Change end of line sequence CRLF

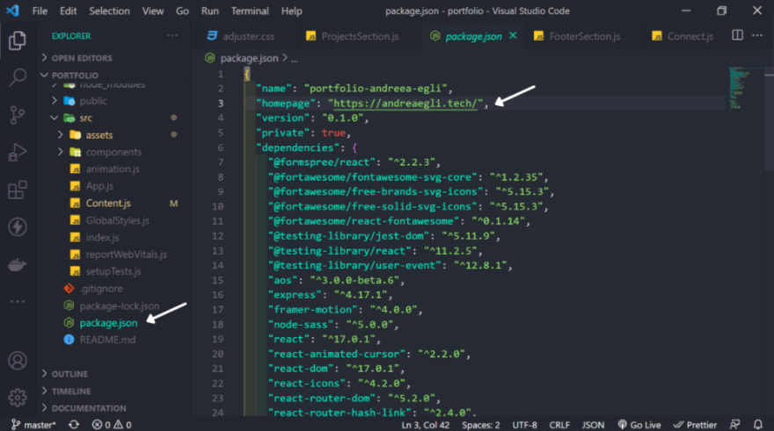click(559, 425)
